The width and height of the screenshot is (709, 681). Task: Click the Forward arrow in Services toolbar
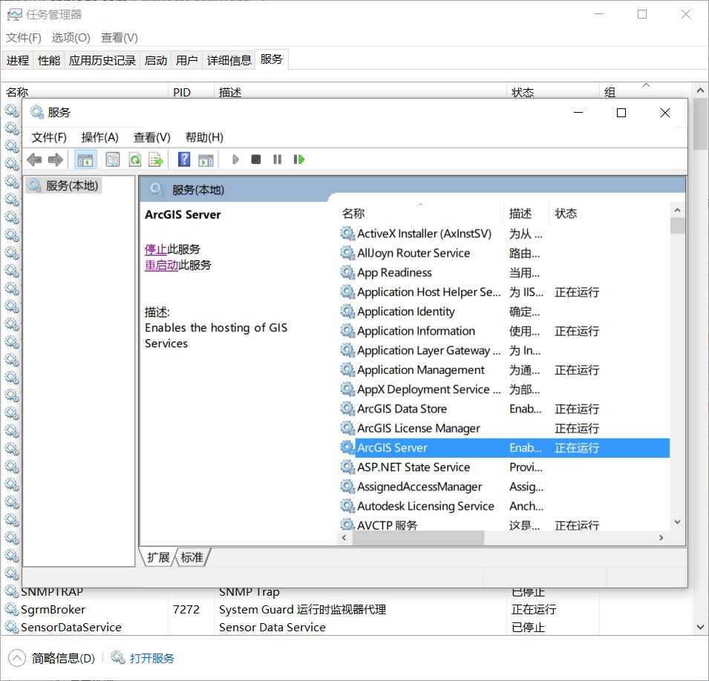tap(55, 159)
